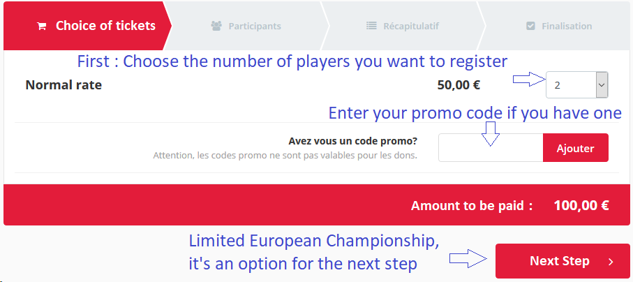
Task: Click the Participants group icon
Action: pyautogui.click(x=216, y=26)
